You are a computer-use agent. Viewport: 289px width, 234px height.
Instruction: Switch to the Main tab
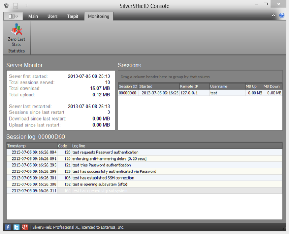point(33,16)
